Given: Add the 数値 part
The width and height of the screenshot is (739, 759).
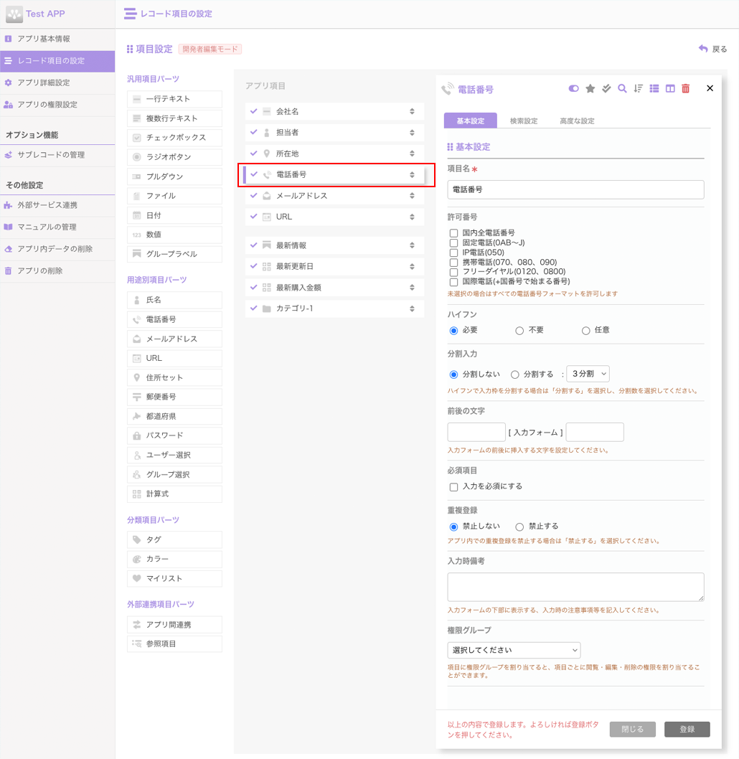Looking at the screenshot, I should (175, 235).
